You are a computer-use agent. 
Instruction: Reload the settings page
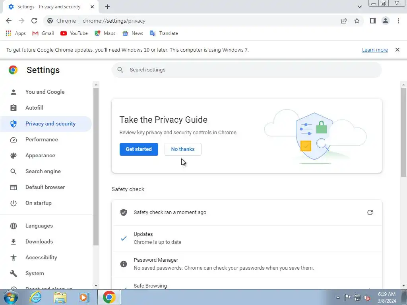[34, 21]
